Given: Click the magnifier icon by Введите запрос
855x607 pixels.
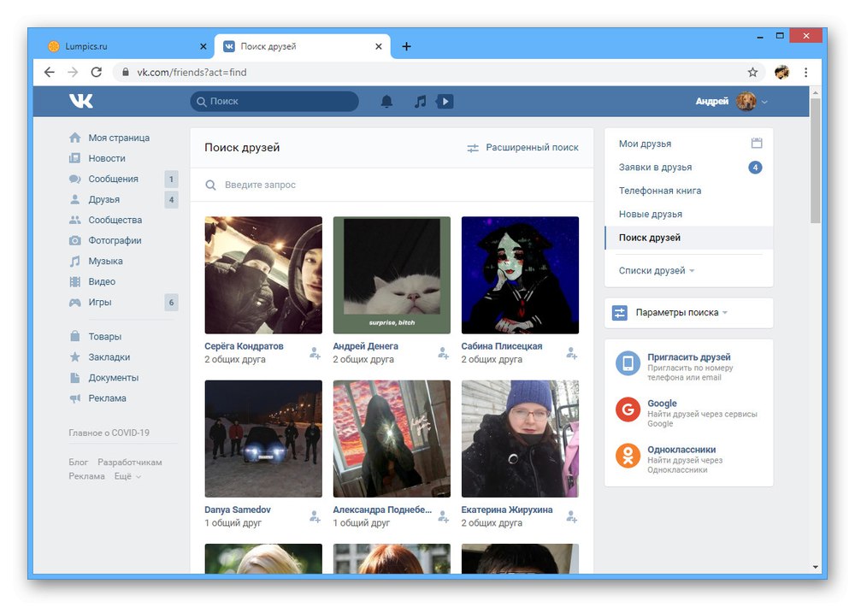Looking at the screenshot, I should [x=210, y=185].
